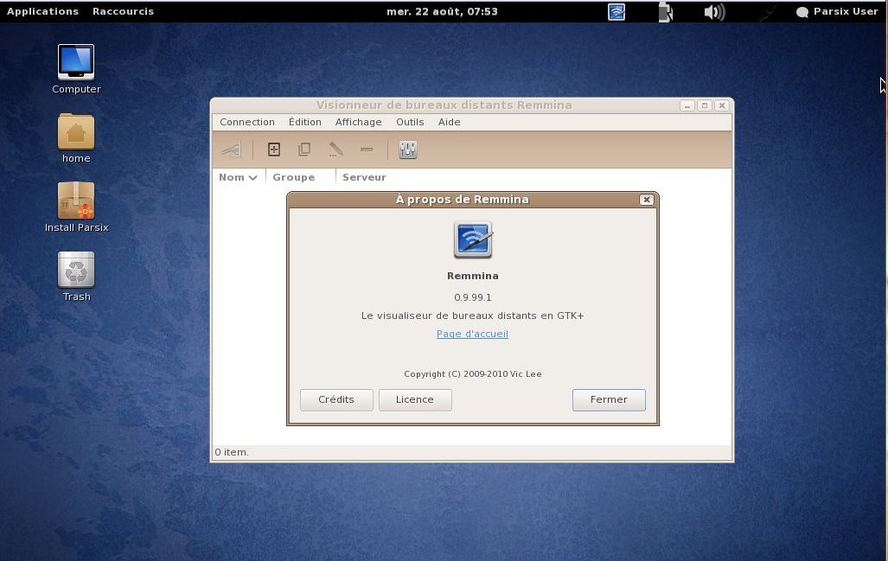Click the Licence button
This screenshot has width=888, height=561.
click(415, 399)
